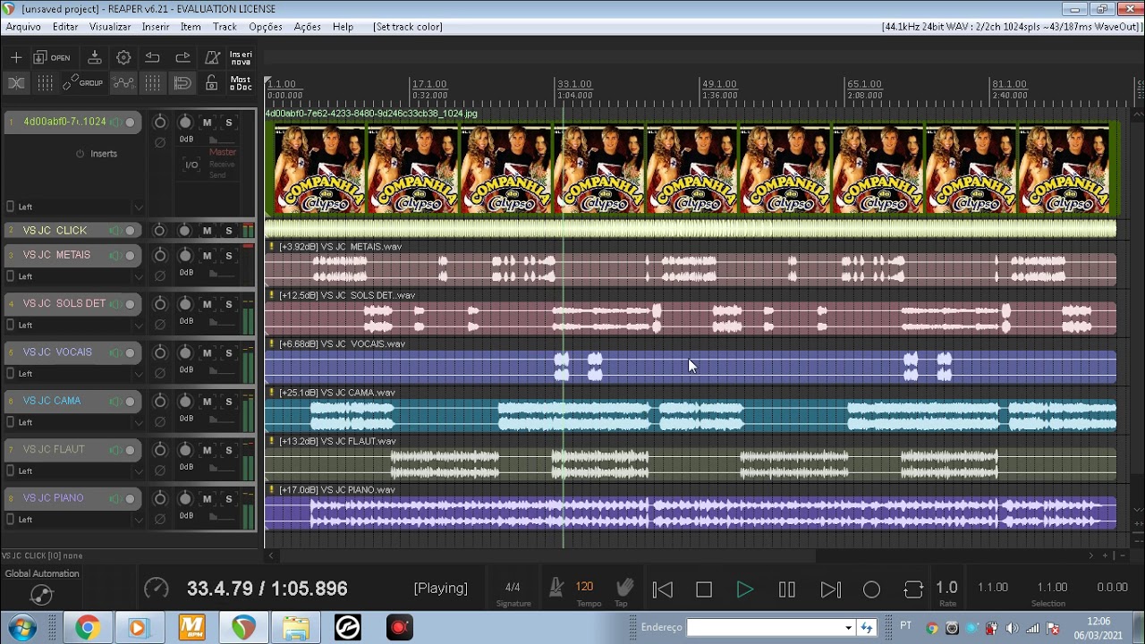This screenshot has width=1145, height=644.
Task: Click the OPEN project button
Action: 52,57
